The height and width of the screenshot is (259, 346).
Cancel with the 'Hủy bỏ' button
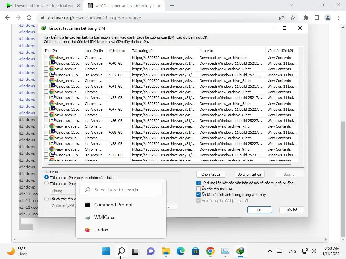pyautogui.click(x=292, y=210)
